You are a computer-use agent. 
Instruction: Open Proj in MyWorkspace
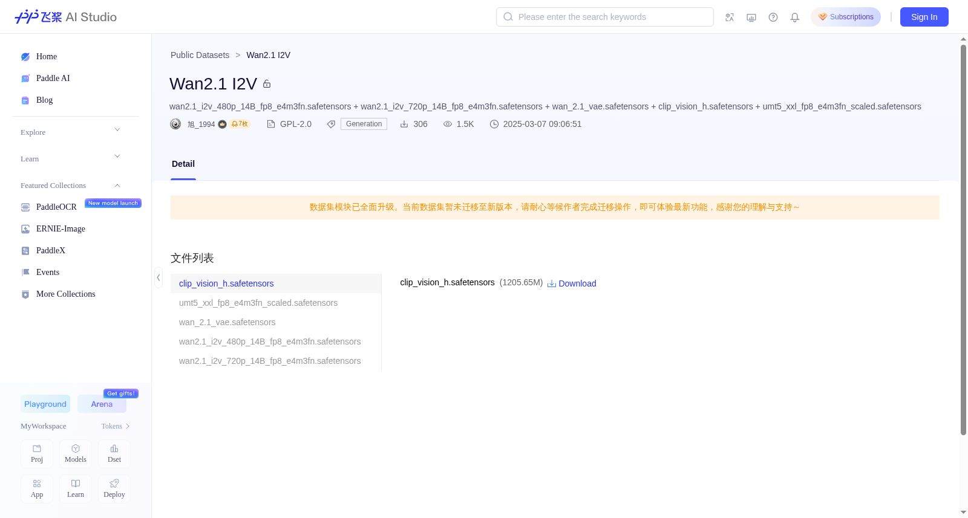pyautogui.click(x=37, y=454)
